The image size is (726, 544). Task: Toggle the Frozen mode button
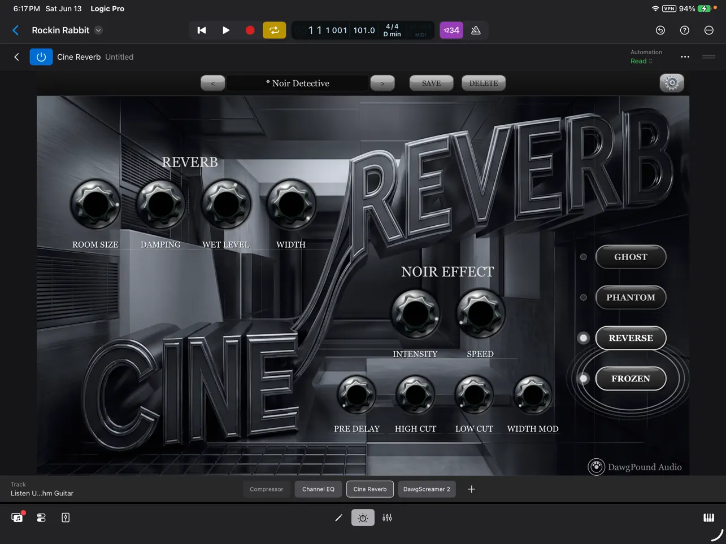631,379
